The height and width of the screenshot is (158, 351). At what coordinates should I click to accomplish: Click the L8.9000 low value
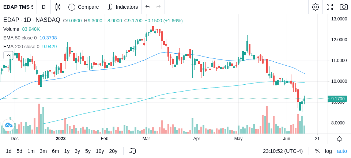113,21
